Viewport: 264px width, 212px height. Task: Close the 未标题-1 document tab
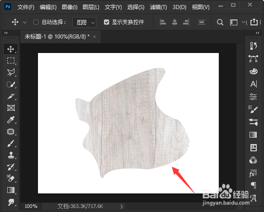click(x=94, y=37)
